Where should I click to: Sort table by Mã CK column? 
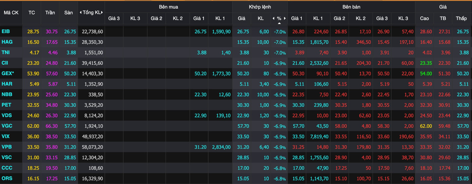[x=11, y=13]
